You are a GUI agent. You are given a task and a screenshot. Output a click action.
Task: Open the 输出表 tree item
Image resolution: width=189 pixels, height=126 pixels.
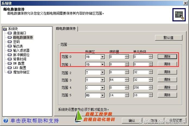pyautogui.click(x=18, y=46)
